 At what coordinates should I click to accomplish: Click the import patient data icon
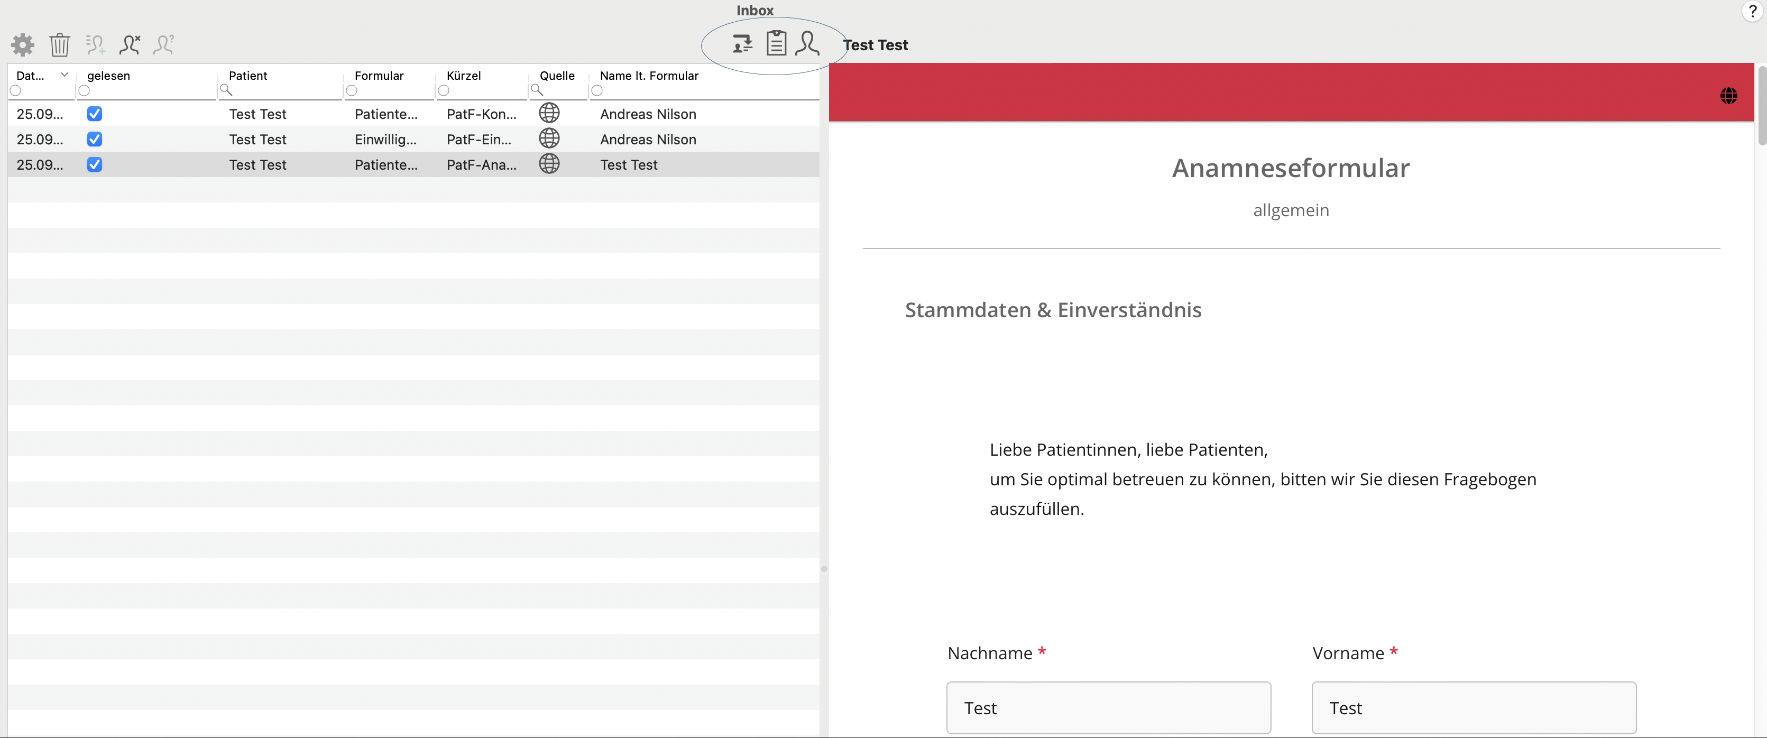point(742,44)
